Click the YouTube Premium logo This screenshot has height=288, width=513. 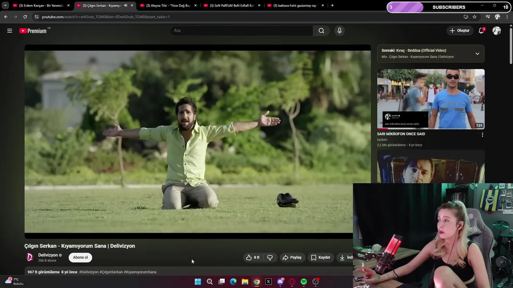click(x=33, y=31)
